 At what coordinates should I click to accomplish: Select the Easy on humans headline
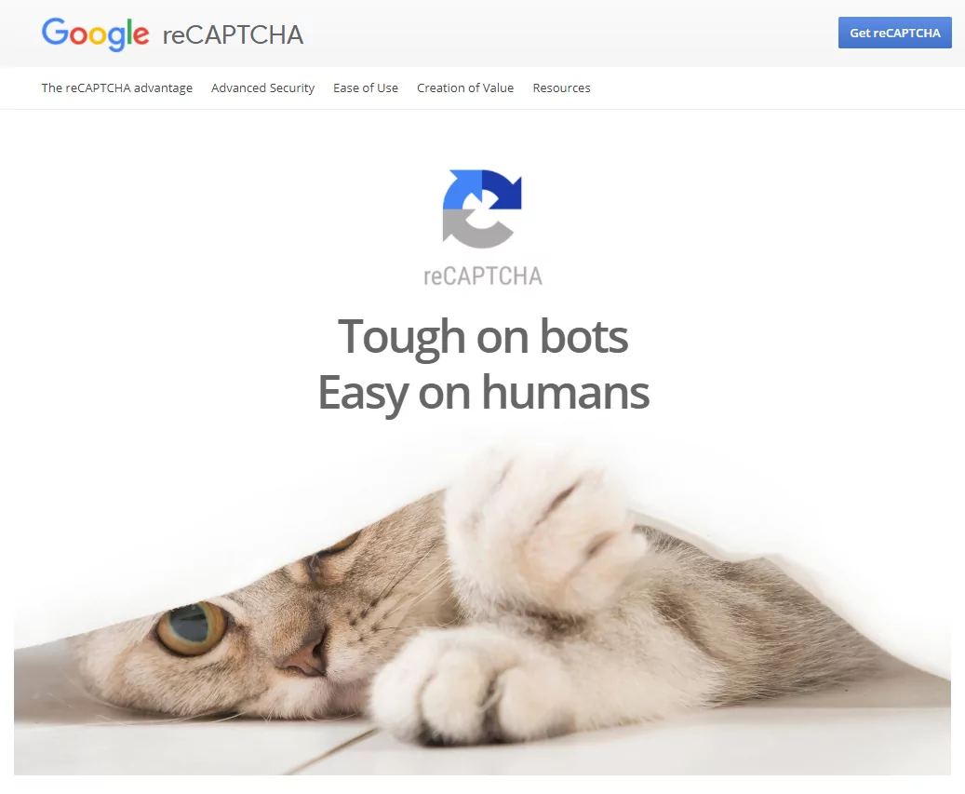(x=483, y=393)
